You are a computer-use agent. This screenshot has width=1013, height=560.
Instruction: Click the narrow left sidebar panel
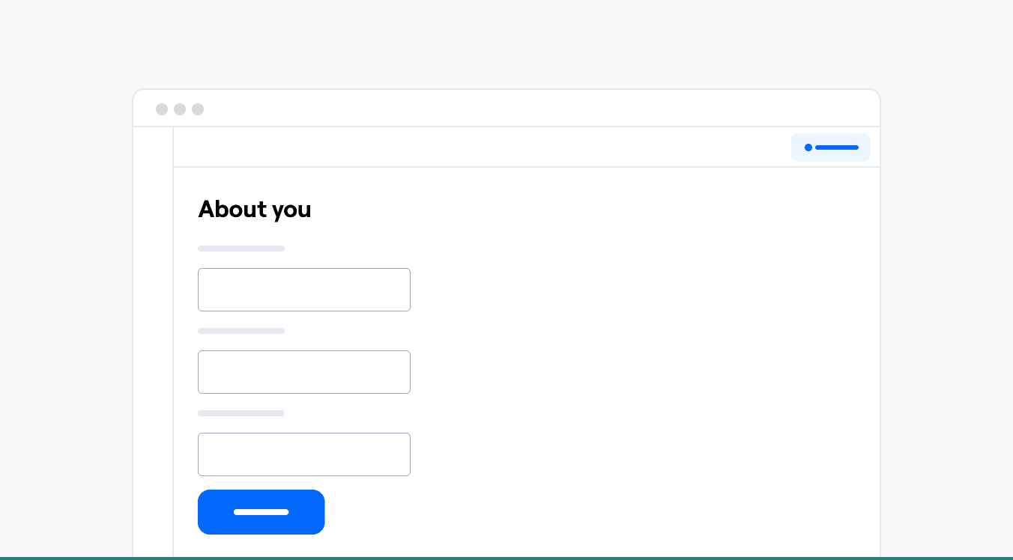tap(153, 337)
